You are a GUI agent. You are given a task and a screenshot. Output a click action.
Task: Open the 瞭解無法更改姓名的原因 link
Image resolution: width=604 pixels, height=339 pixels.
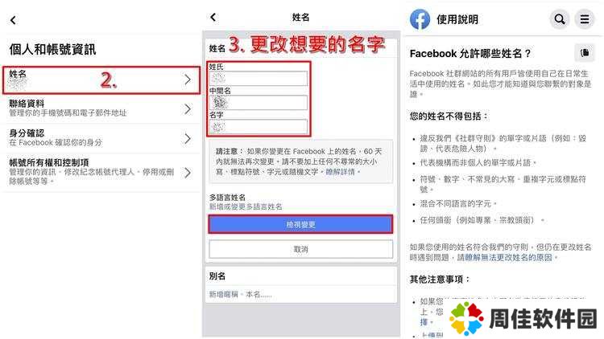click(x=505, y=257)
